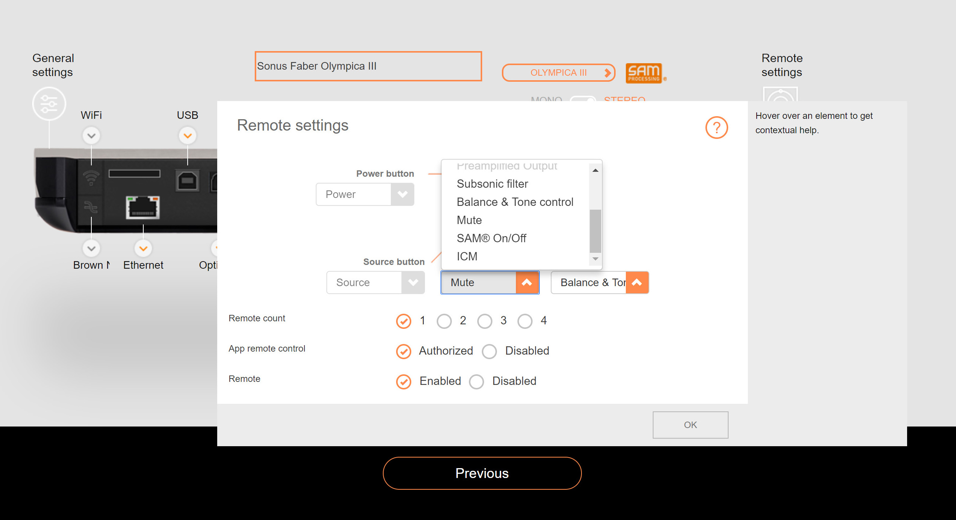
Task: Select ICM from the dropdown menu
Action: (x=468, y=256)
